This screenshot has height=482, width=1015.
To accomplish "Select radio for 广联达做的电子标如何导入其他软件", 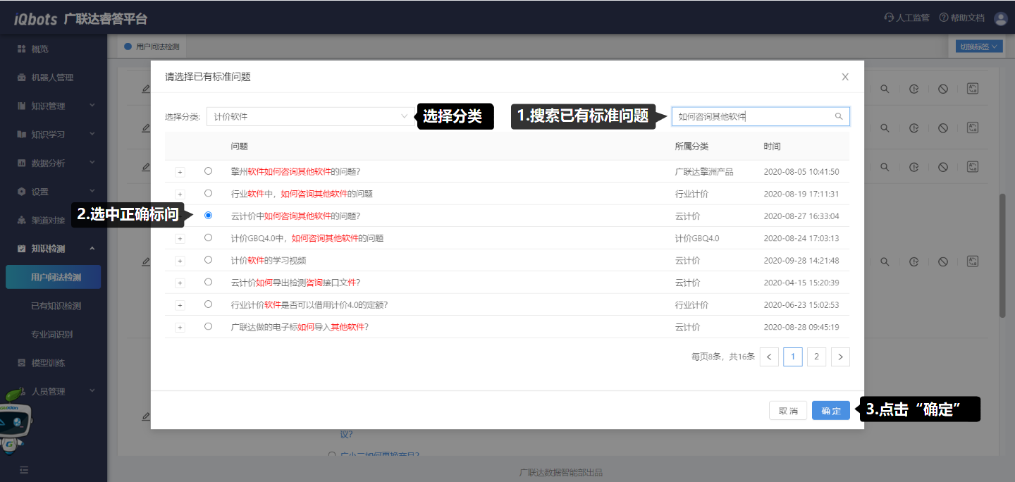I will (x=208, y=327).
